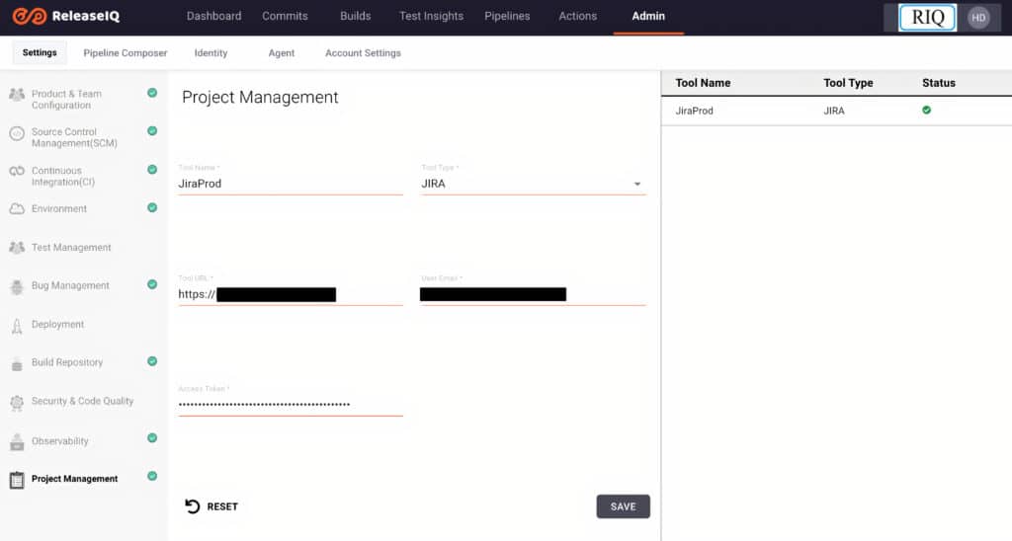Select Project Management in the sidebar
1012x541 pixels.
(75, 479)
